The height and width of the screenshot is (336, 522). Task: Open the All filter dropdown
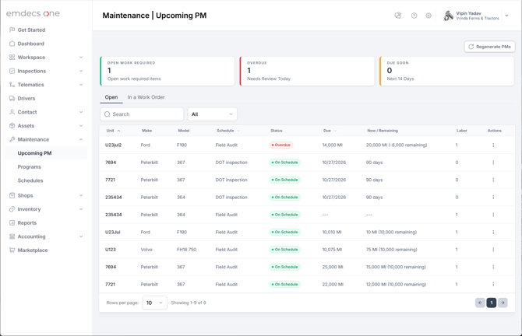(213, 114)
